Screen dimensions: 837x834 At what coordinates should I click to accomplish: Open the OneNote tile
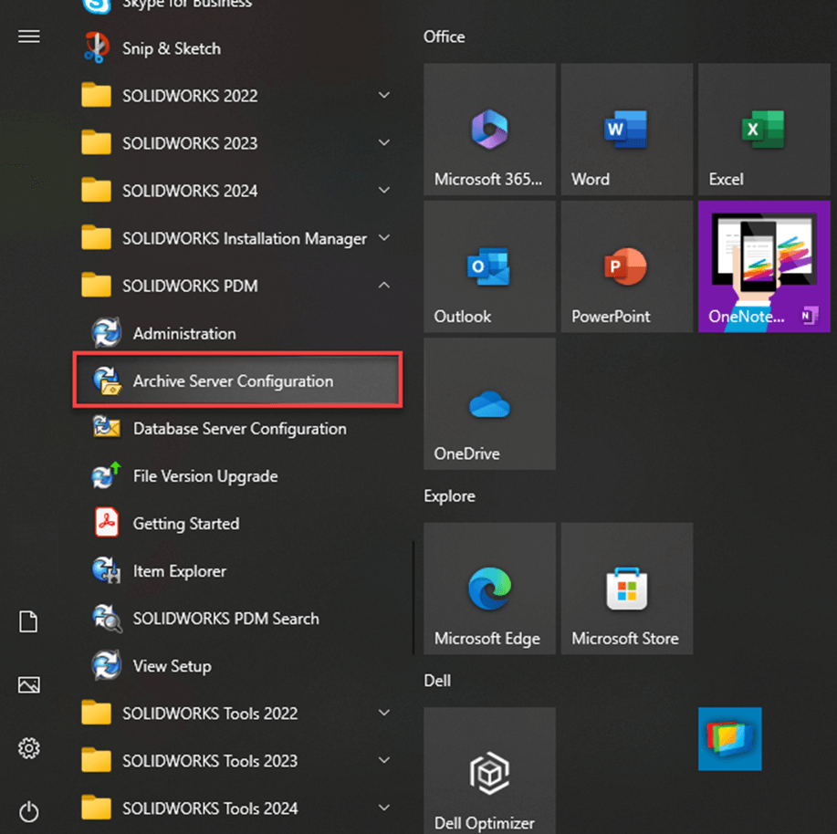point(764,266)
